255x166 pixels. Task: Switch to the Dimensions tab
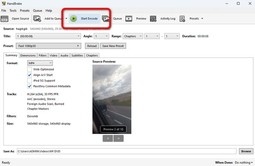pyautogui.click(x=28, y=56)
